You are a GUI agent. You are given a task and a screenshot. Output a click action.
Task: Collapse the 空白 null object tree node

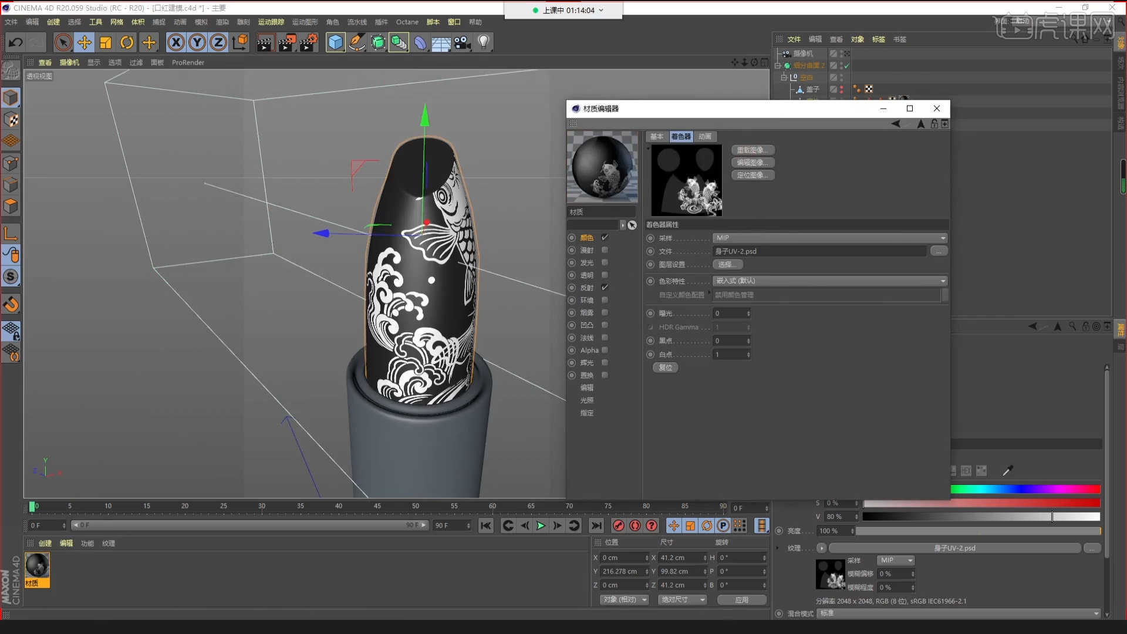point(784,77)
